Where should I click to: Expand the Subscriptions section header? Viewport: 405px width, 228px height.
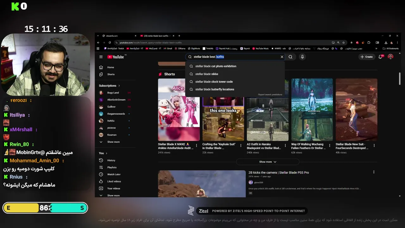(x=109, y=86)
